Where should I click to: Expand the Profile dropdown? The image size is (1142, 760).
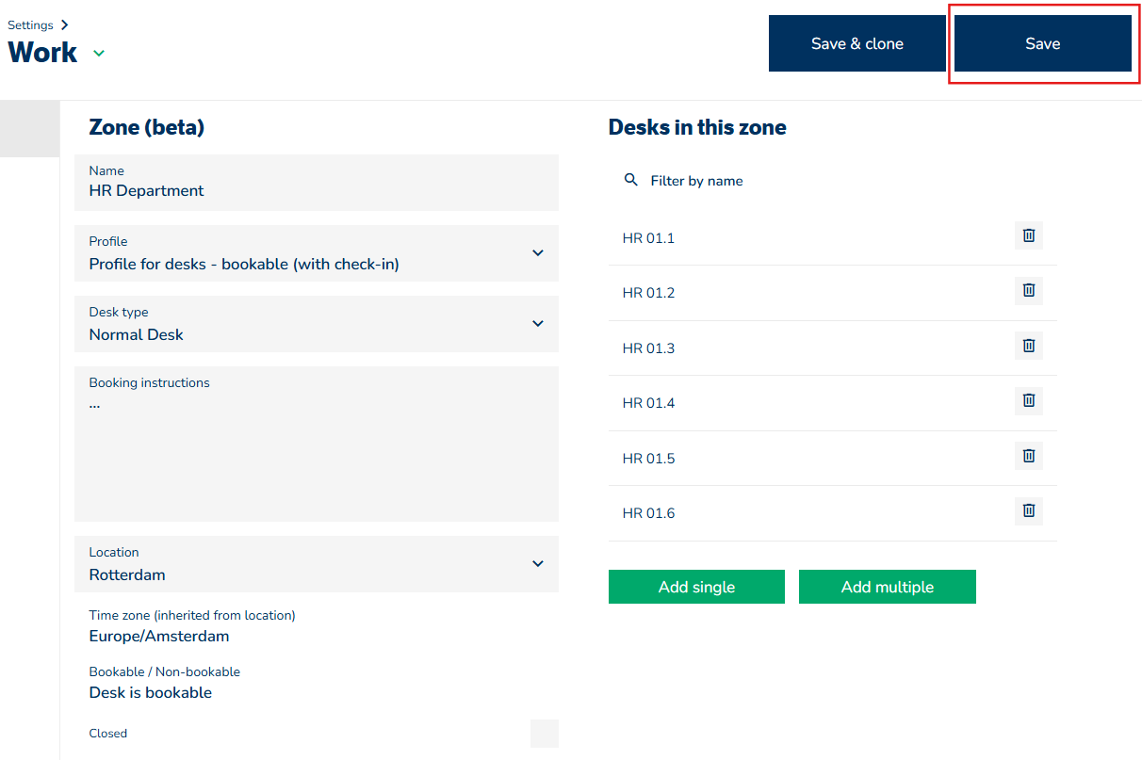click(x=537, y=252)
